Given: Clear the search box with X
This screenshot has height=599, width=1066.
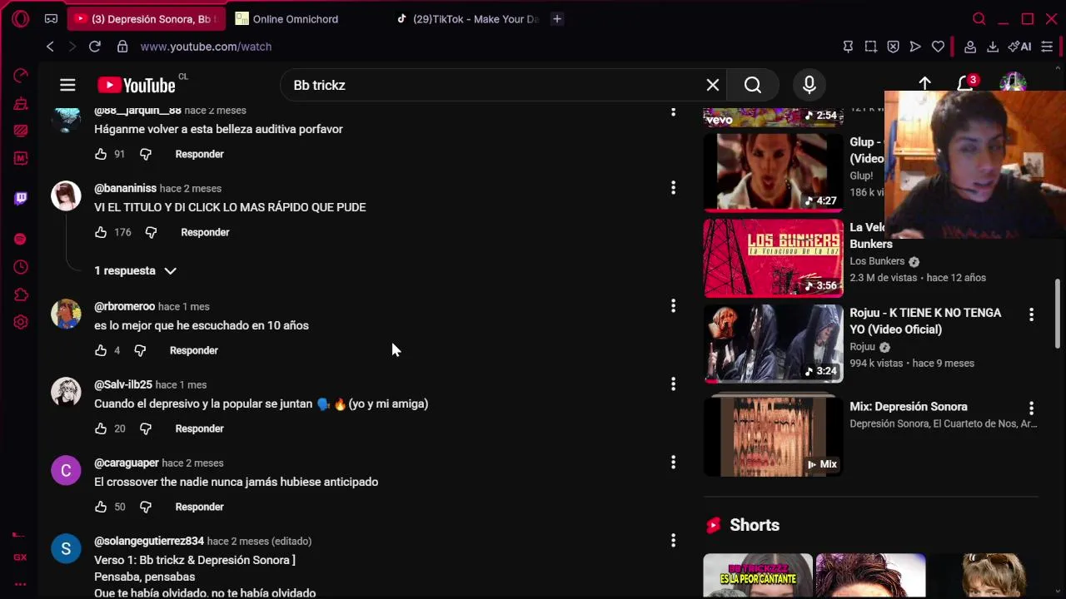Looking at the screenshot, I should pyautogui.click(x=713, y=85).
